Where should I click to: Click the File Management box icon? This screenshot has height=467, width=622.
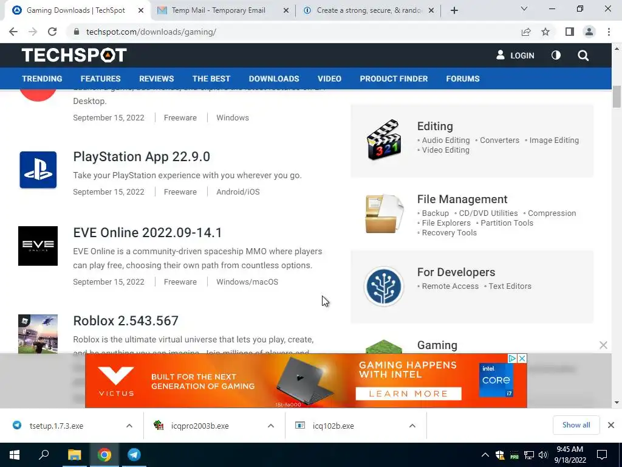pyautogui.click(x=384, y=213)
